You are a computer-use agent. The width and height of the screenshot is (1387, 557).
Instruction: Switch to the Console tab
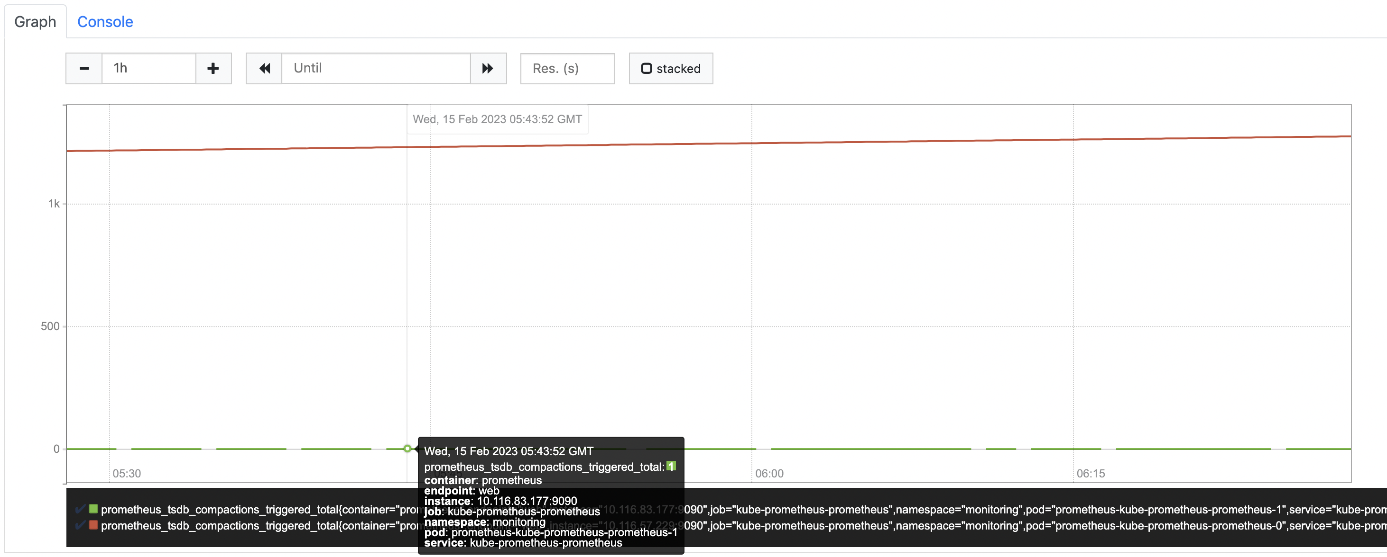(105, 21)
